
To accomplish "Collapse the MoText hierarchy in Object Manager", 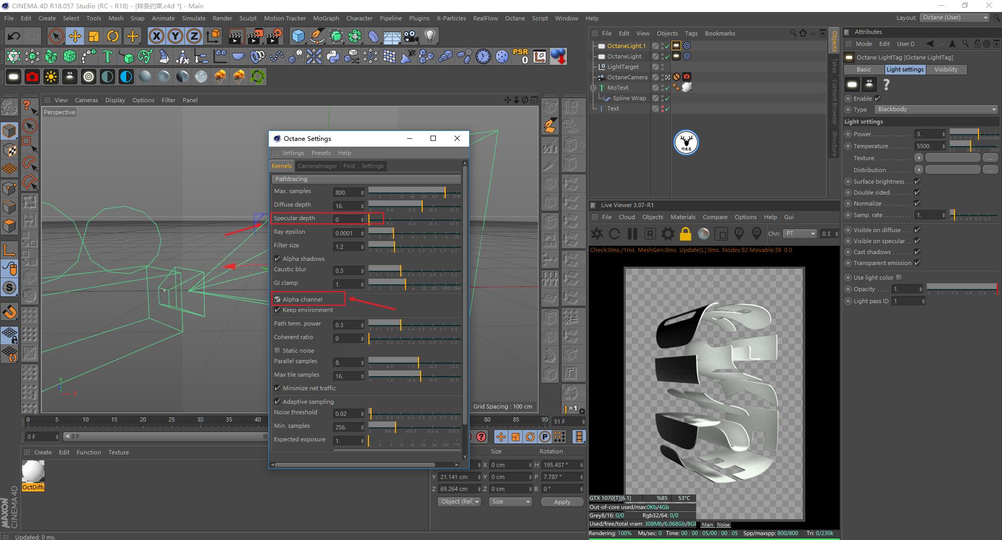I will [x=593, y=87].
